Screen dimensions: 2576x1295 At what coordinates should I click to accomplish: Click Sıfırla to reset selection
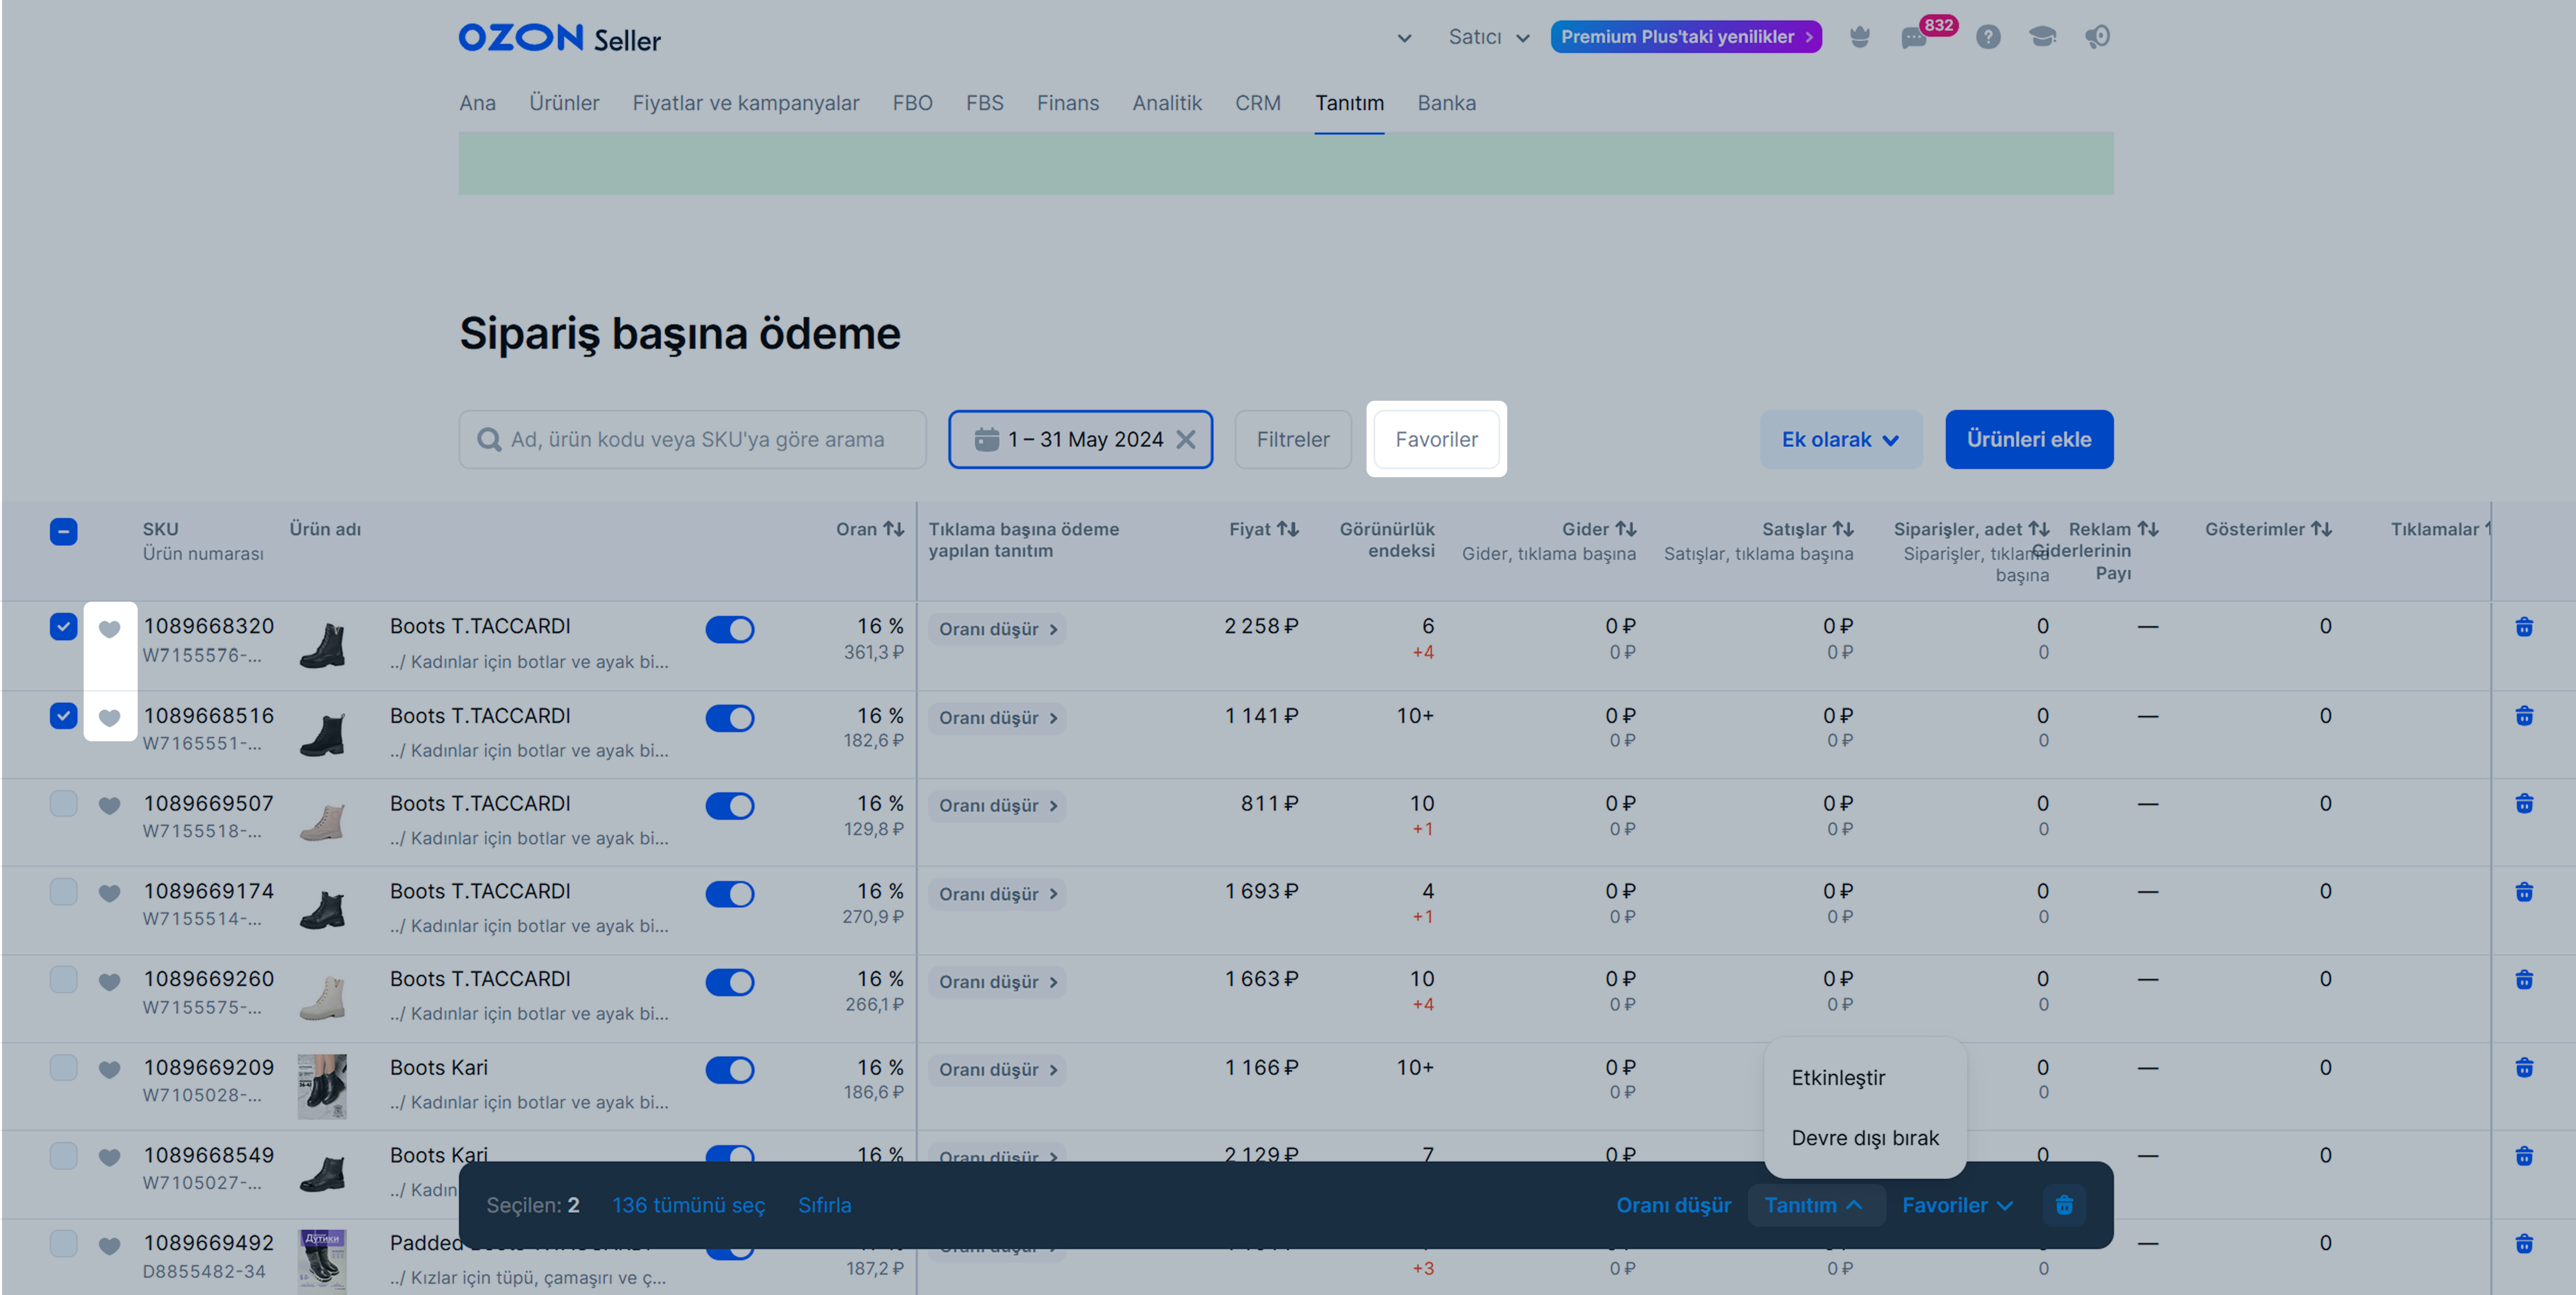(825, 1205)
